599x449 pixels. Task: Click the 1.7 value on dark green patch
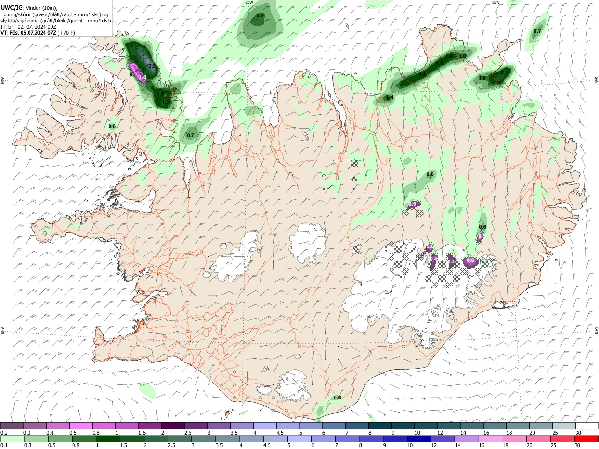[x=161, y=94]
